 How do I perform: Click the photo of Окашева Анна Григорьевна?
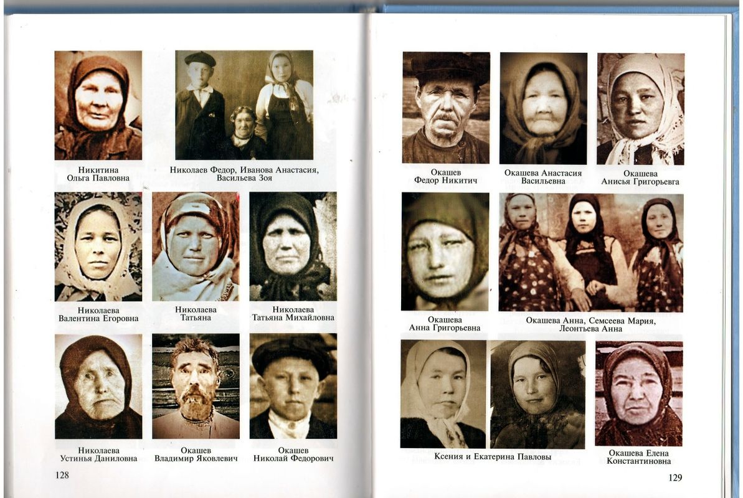[x=445, y=251]
